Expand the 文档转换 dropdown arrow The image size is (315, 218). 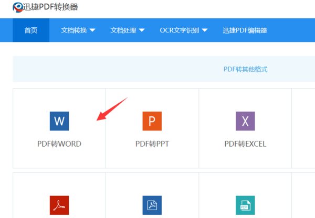click(x=92, y=30)
